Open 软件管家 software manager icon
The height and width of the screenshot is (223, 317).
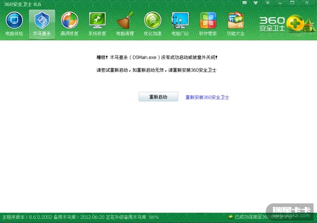pos(208,24)
